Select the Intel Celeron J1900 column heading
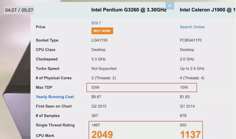The height and width of the screenshot is (139, 236). 207,10
